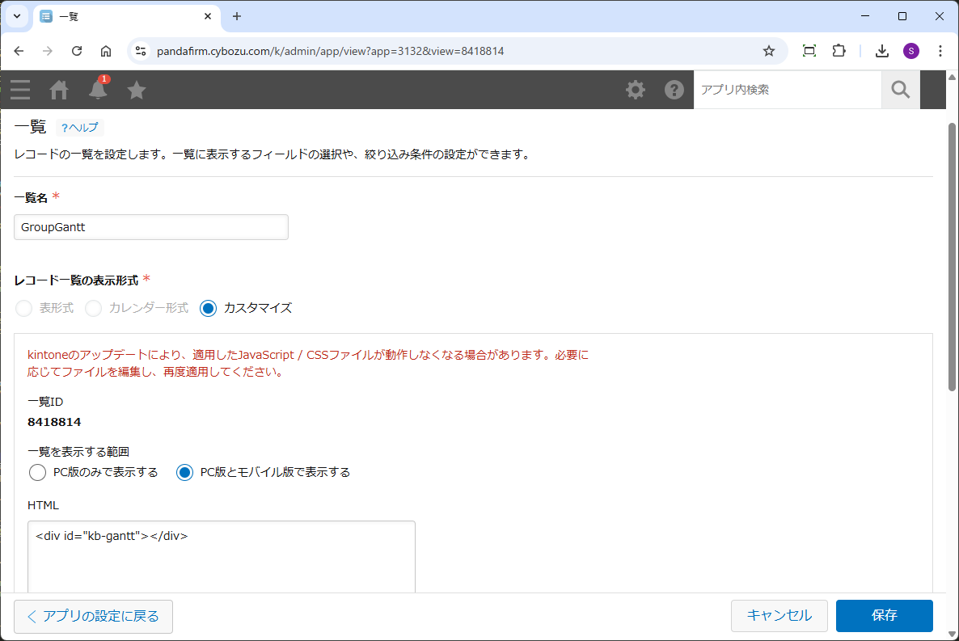This screenshot has width=959, height=641.
Task: Expand the browser tab search dropdown
Action: coord(16,16)
